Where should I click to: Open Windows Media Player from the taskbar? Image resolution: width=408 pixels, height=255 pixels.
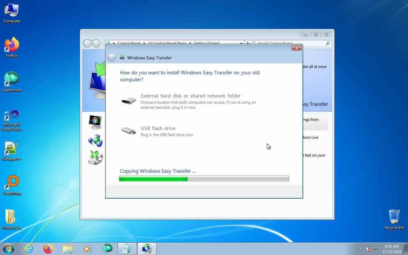pos(87,249)
